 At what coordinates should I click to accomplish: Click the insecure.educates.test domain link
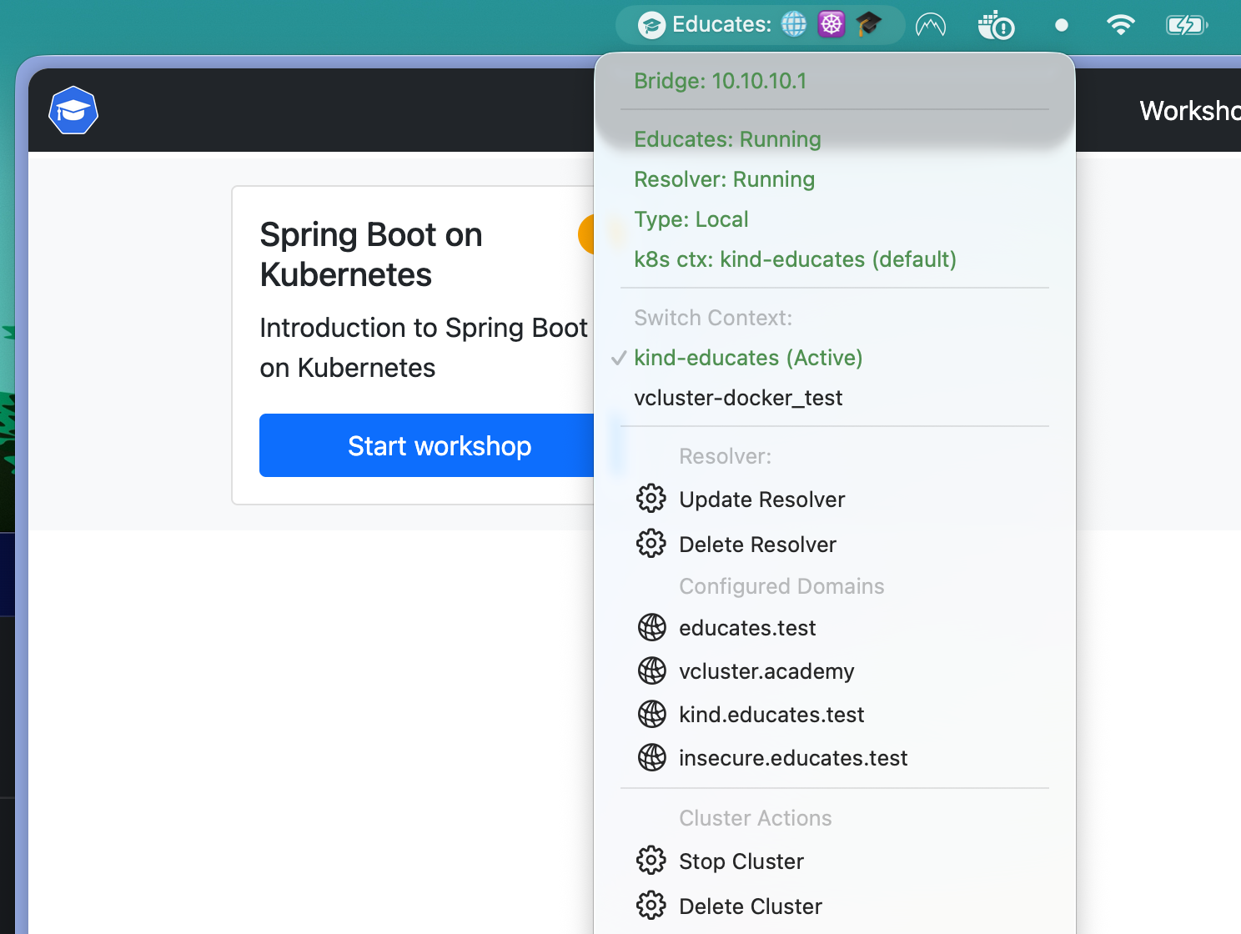[x=793, y=758]
